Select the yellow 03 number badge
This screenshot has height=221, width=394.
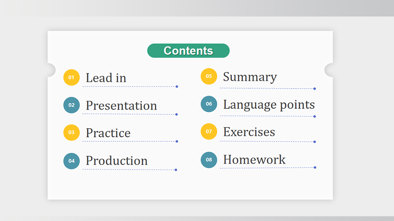pyautogui.click(x=72, y=133)
